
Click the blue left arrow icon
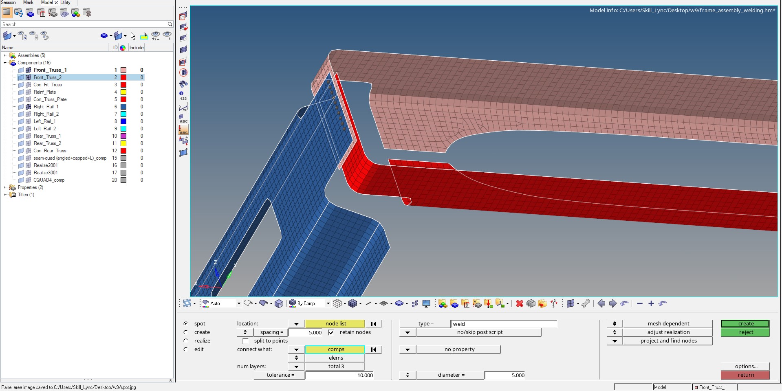[x=601, y=304]
